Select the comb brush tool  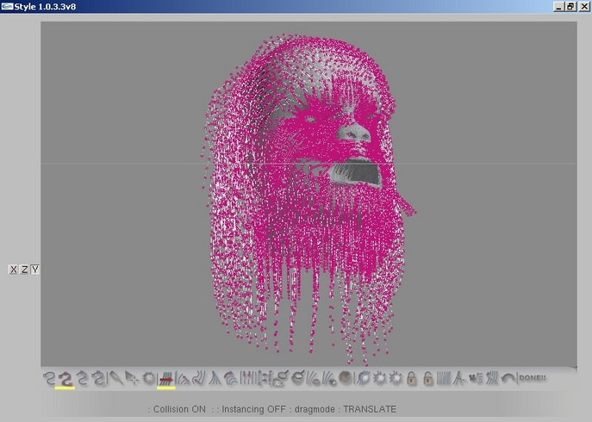pos(116,378)
